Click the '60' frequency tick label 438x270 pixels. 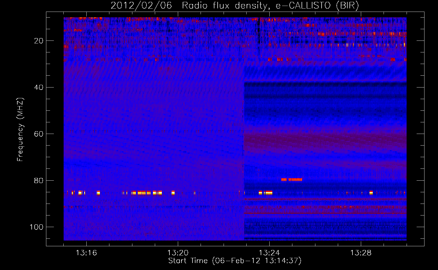[39, 134]
